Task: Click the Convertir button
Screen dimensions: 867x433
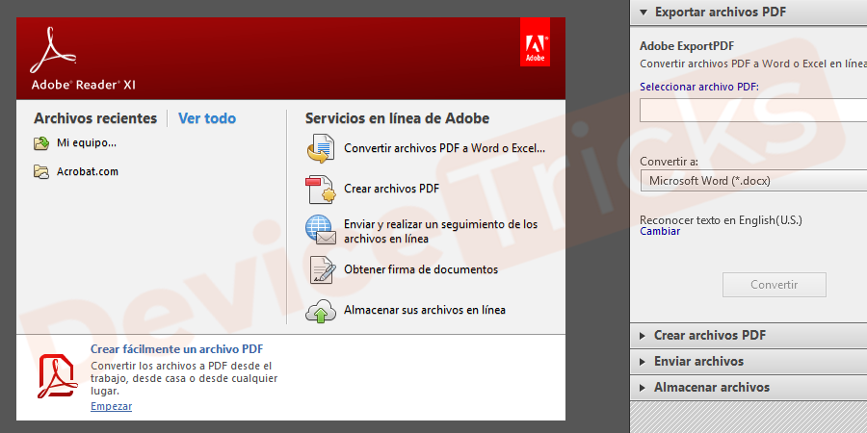Action: (x=775, y=285)
